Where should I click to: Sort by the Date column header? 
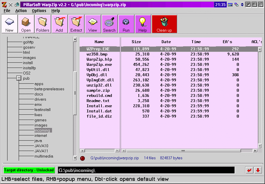(x=166, y=42)
